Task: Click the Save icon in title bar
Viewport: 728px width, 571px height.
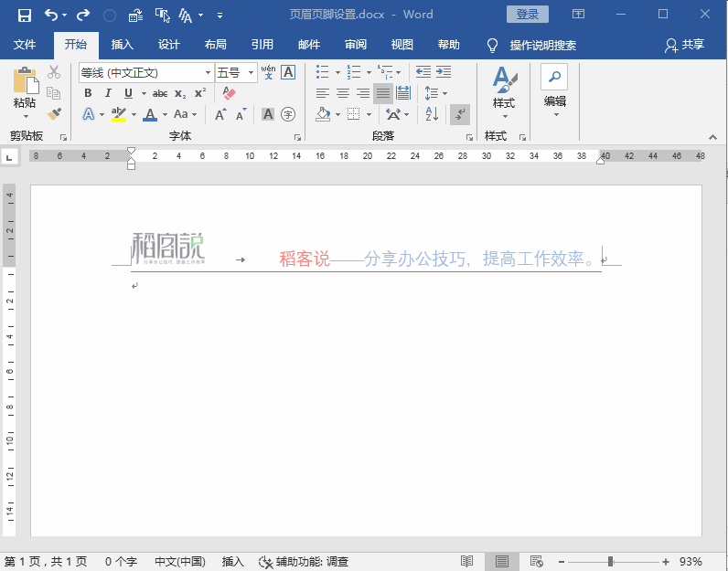Action: (25, 15)
